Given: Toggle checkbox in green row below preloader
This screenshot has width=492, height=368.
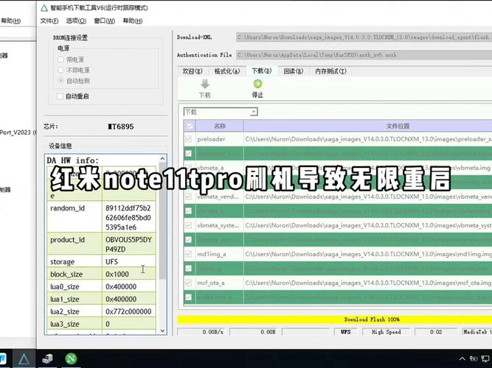Looking at the screenshot, I should pyautogui.click(x=188, y=154).
